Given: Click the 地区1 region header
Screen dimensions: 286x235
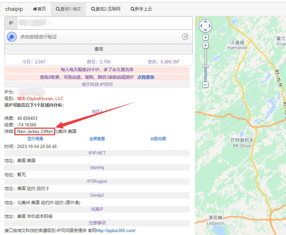Looking at the screenshot, I should pyautogui.click(x=97, y=112).
